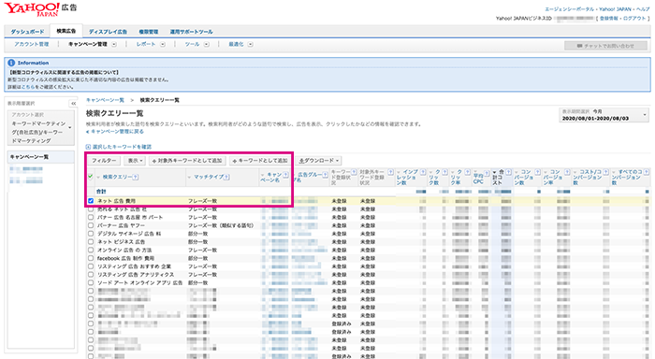Viewport: 655px width, 359px height.
Task: Open help icon next to すべてのコンバージョン数 header
Action: click(x=647, y=172)
